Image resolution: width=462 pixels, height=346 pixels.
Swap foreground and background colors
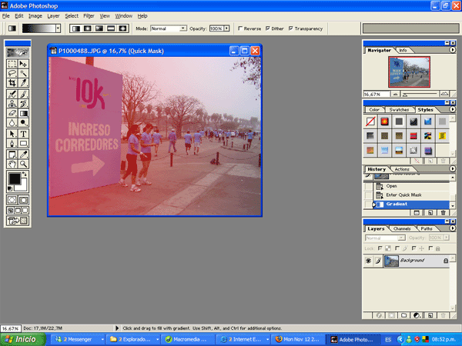point(25,175)
